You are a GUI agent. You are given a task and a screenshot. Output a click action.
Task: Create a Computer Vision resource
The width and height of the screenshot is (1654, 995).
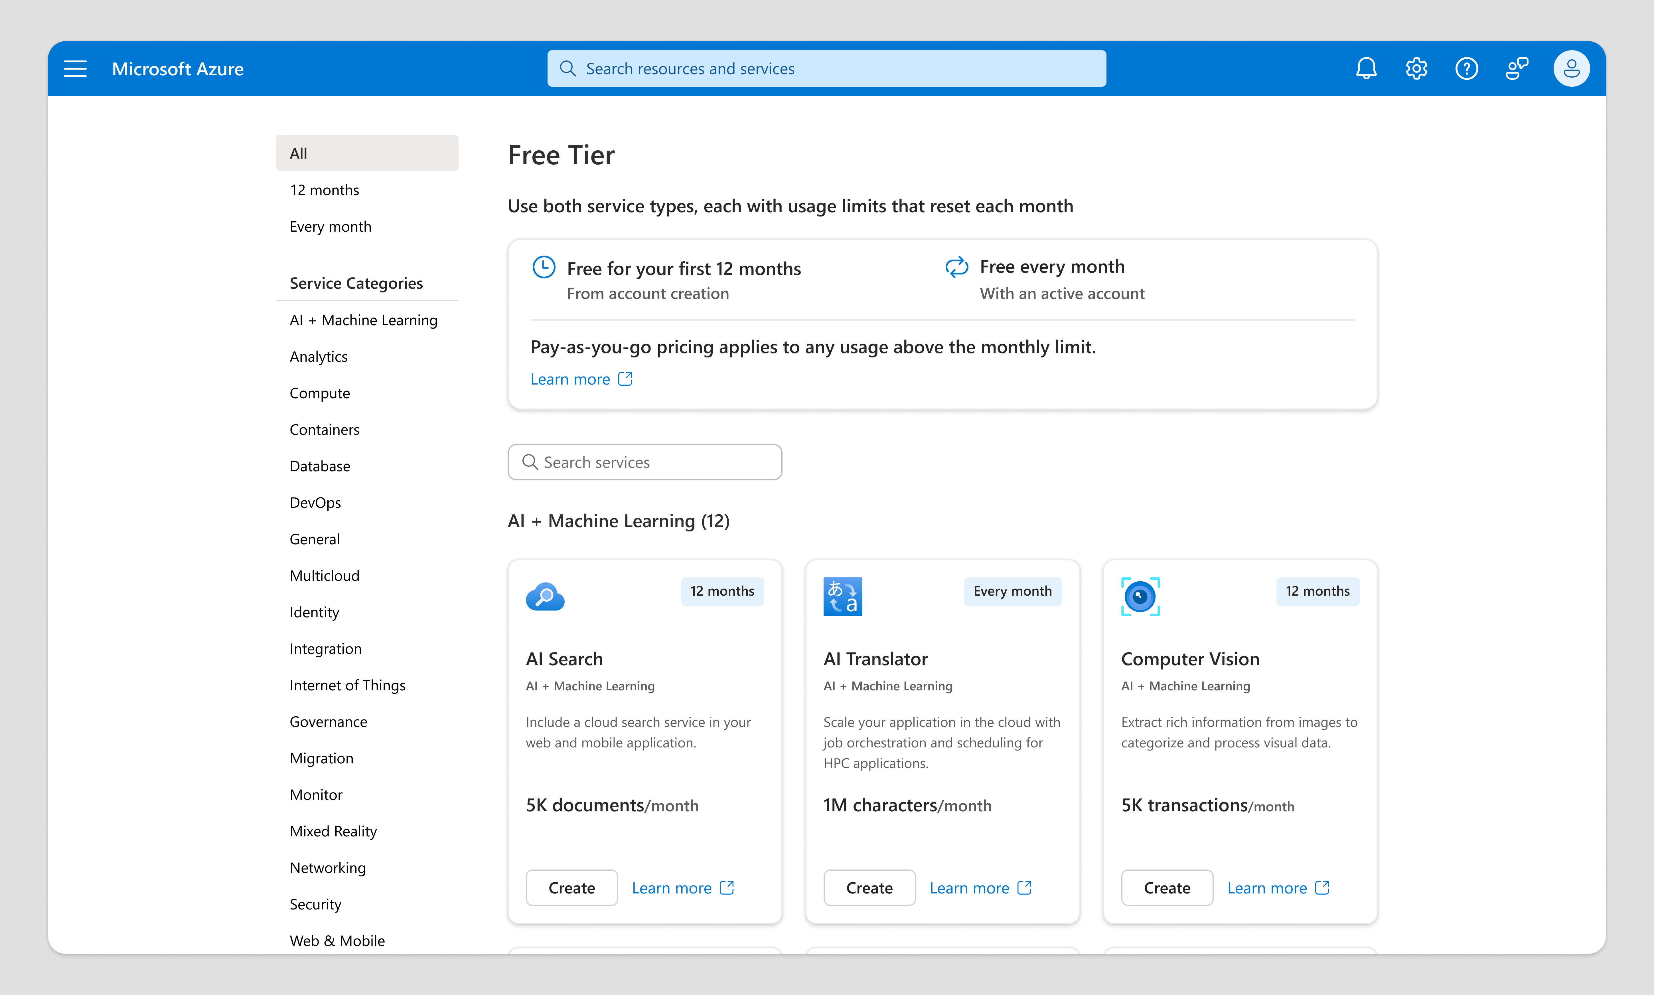click(x=1167, y=888)
